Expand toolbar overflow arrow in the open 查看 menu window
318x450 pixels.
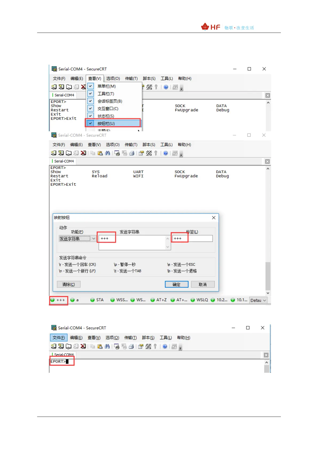(x=182, y=88)
